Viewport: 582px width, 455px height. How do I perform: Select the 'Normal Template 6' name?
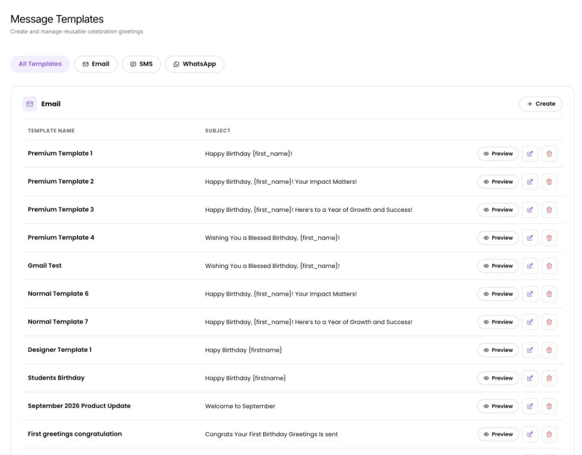58,294
